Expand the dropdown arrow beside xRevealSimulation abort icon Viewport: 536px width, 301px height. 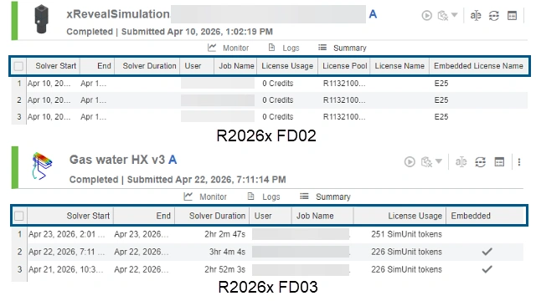coord(454,15)
